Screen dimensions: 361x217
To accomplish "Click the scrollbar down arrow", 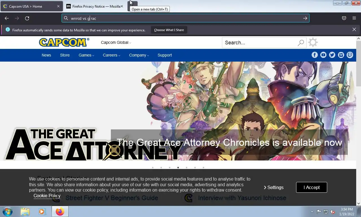I will [x=358, y=203].
